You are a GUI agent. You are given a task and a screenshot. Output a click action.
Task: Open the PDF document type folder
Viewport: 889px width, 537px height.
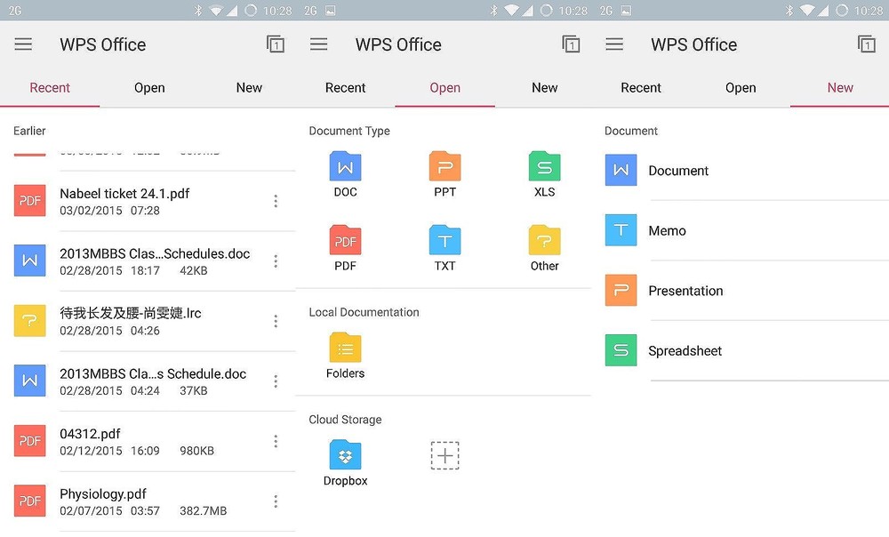[x=345, y=248]
